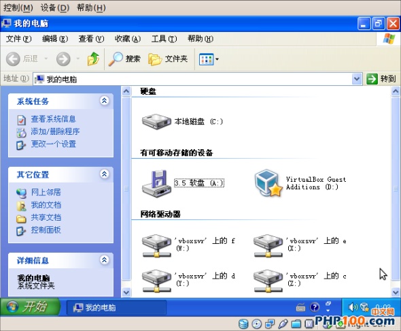Open 添加/删除程序 link
The height and width of the screenshot is (331, 401).
click(55, 131)
